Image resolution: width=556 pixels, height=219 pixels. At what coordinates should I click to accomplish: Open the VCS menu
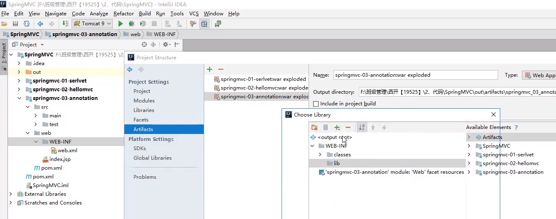(194, 13)
